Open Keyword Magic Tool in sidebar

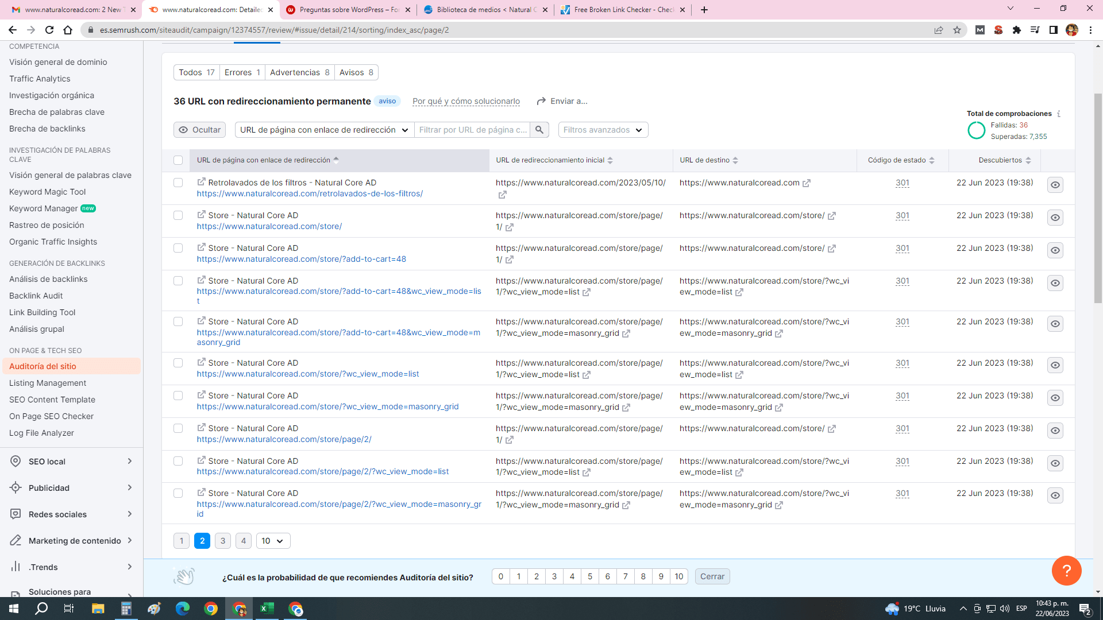(x=47, y=192)
